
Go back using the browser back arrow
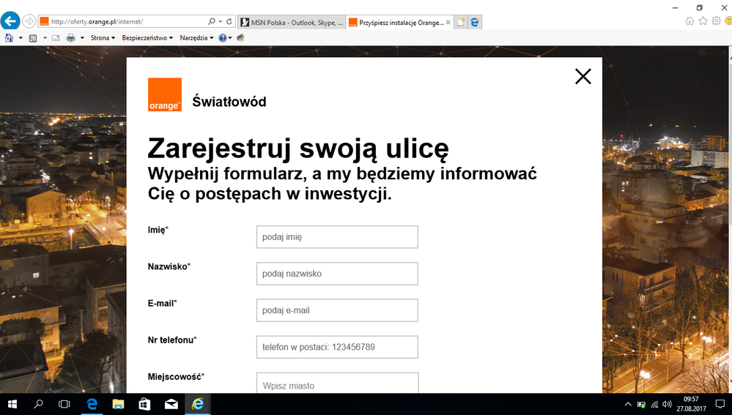click(10, 21)
